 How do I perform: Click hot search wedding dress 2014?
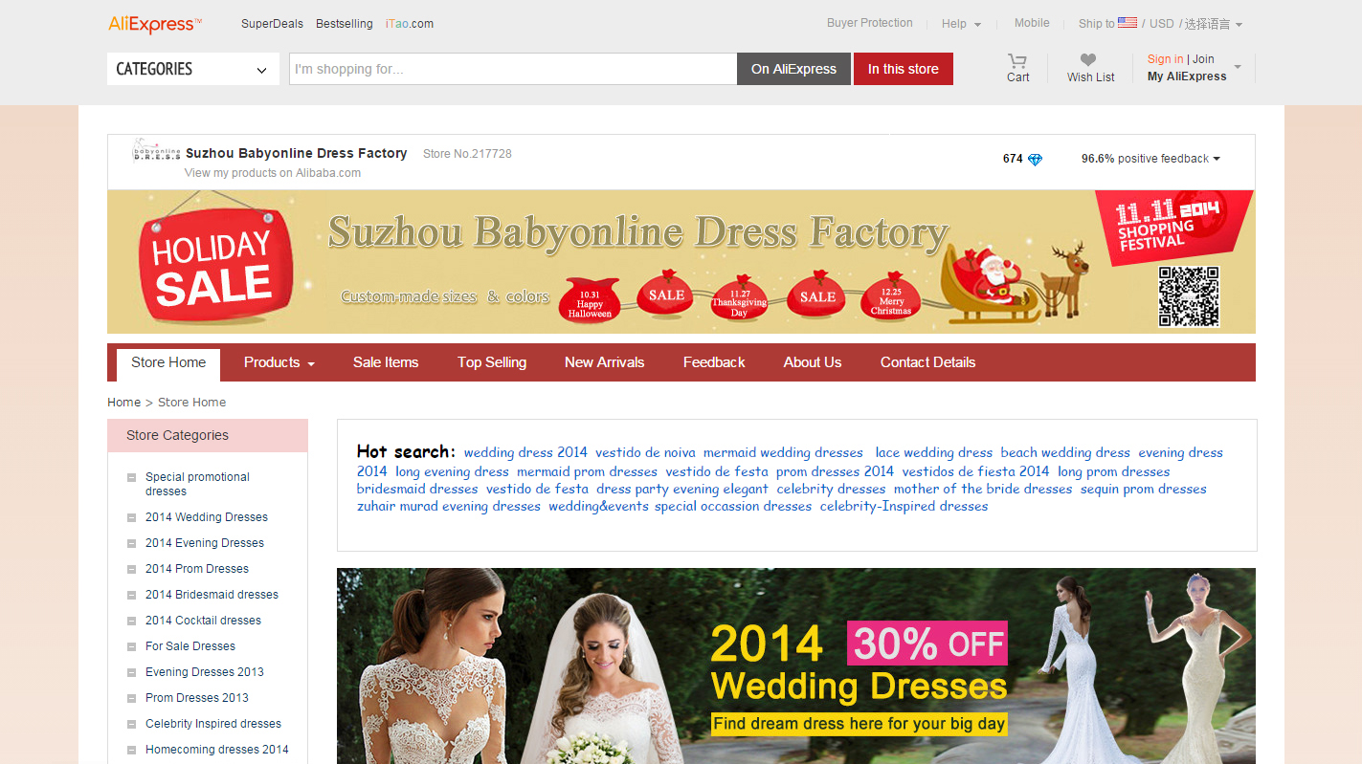point(525,453)
